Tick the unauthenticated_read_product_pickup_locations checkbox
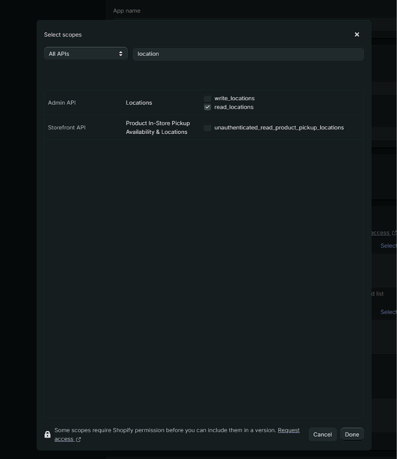The height and width of the screenshot is (459, 397). (x=207, y=128)
